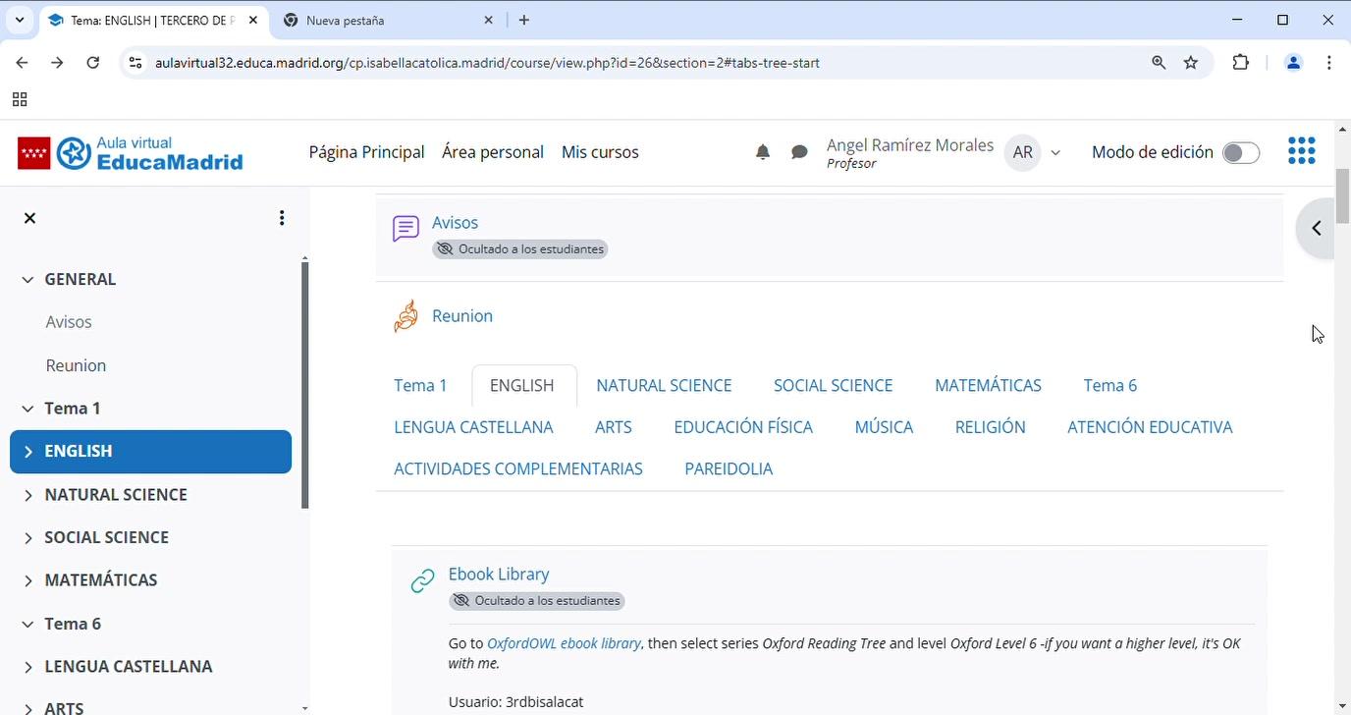Screen dimensions: 1351x715
Task: Click the AR user avatar
Action: coord(1022,152)
